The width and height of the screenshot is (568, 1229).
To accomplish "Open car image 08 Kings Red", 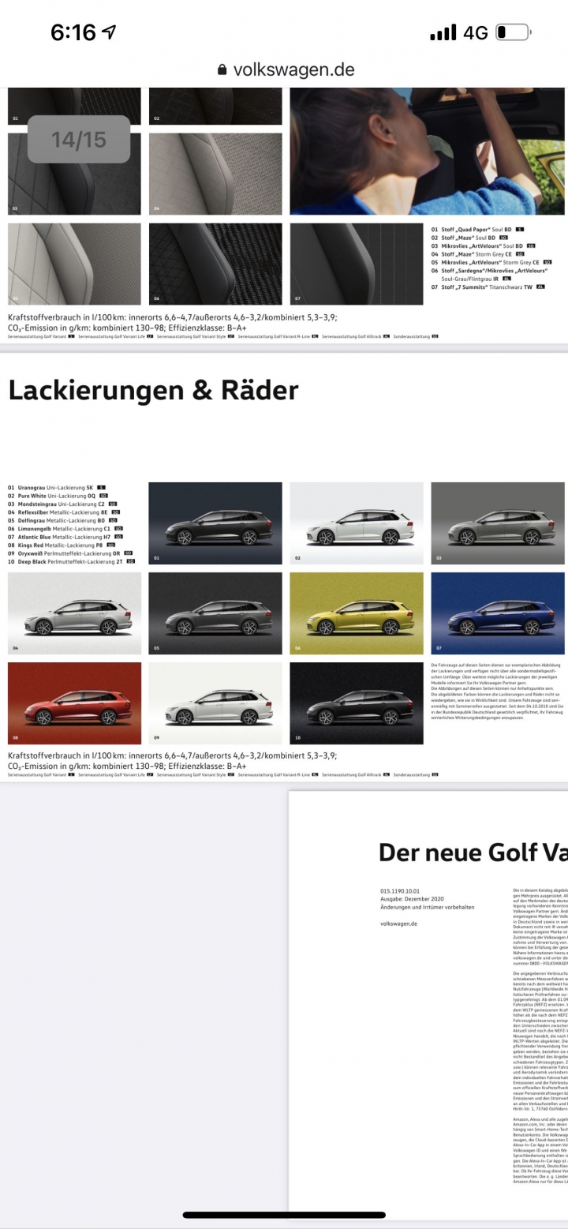I will click(74, 703).
